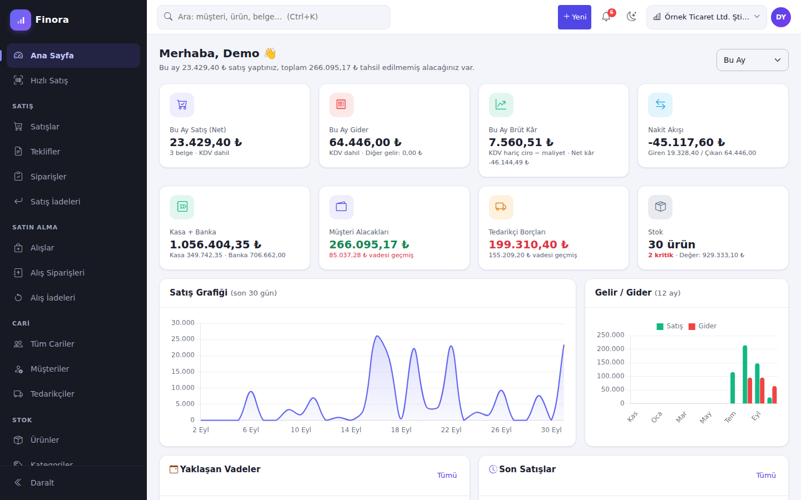Image resolution: width=801 pixels, height=500 pixels.
Task: Open Ürünler in the sidebar
Action: point(73,440)
